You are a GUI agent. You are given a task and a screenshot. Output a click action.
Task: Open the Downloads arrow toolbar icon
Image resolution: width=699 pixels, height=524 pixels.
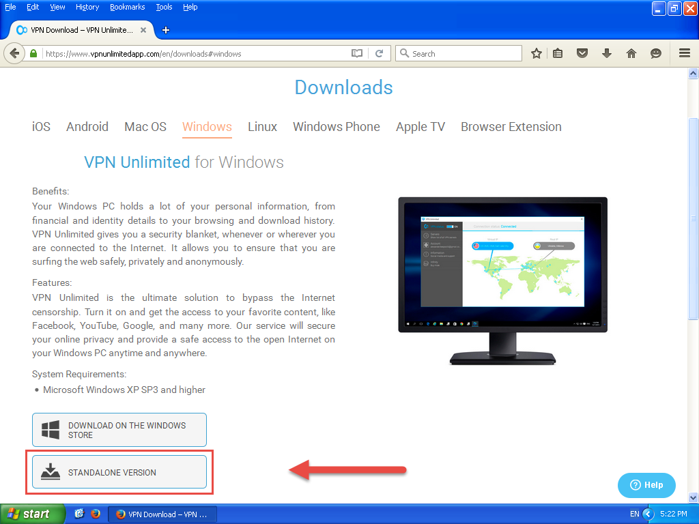tap(607, 53)
